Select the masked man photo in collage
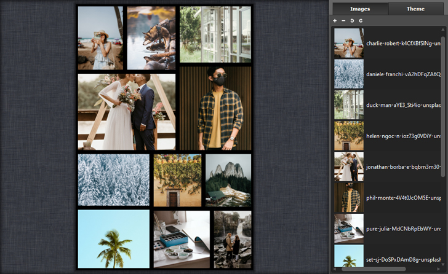The width and height of the screenshot is (448, 274). click(x=215, y=108)
